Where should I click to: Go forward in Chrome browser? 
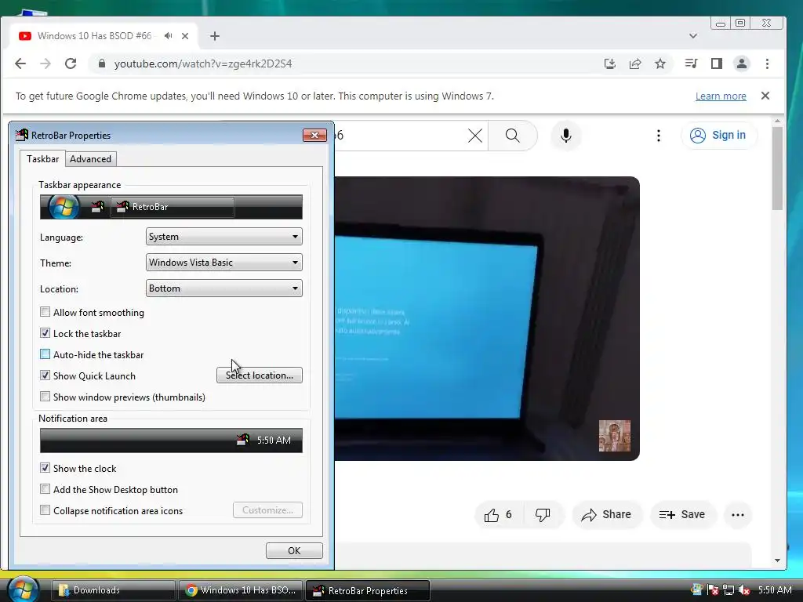45,63
